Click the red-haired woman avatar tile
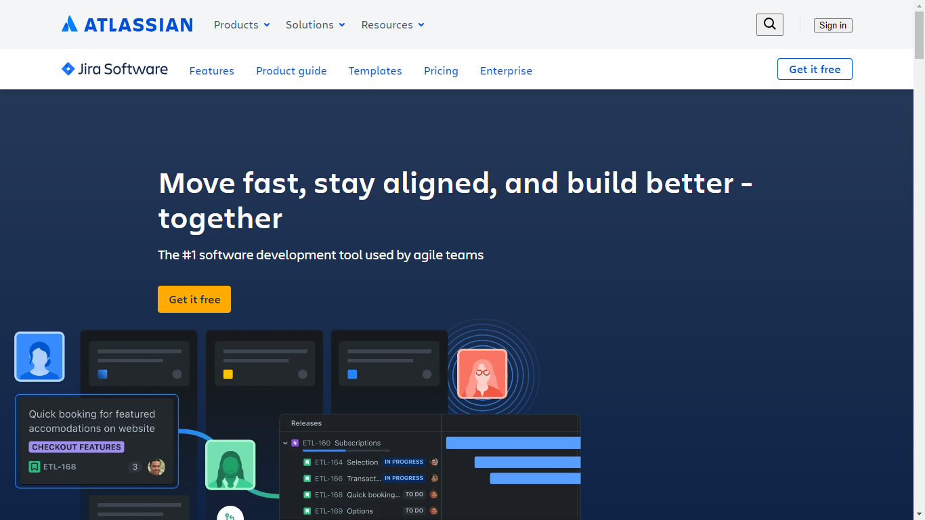Screen dimensions: 925x520 point(482,374)
